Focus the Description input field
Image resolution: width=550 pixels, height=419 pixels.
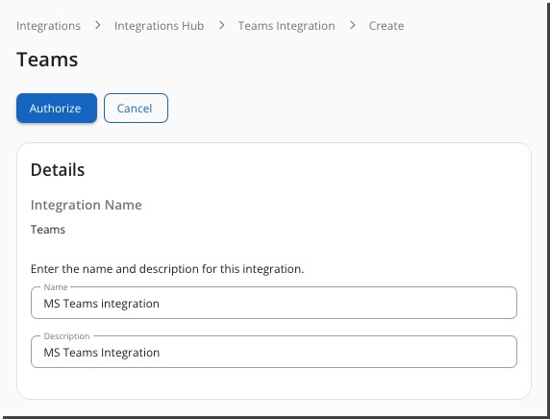pyautogui.click(x=274, y=352)
